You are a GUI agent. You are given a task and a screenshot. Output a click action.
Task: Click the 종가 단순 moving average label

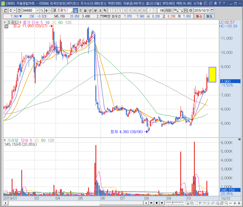[x=31, y=22]
